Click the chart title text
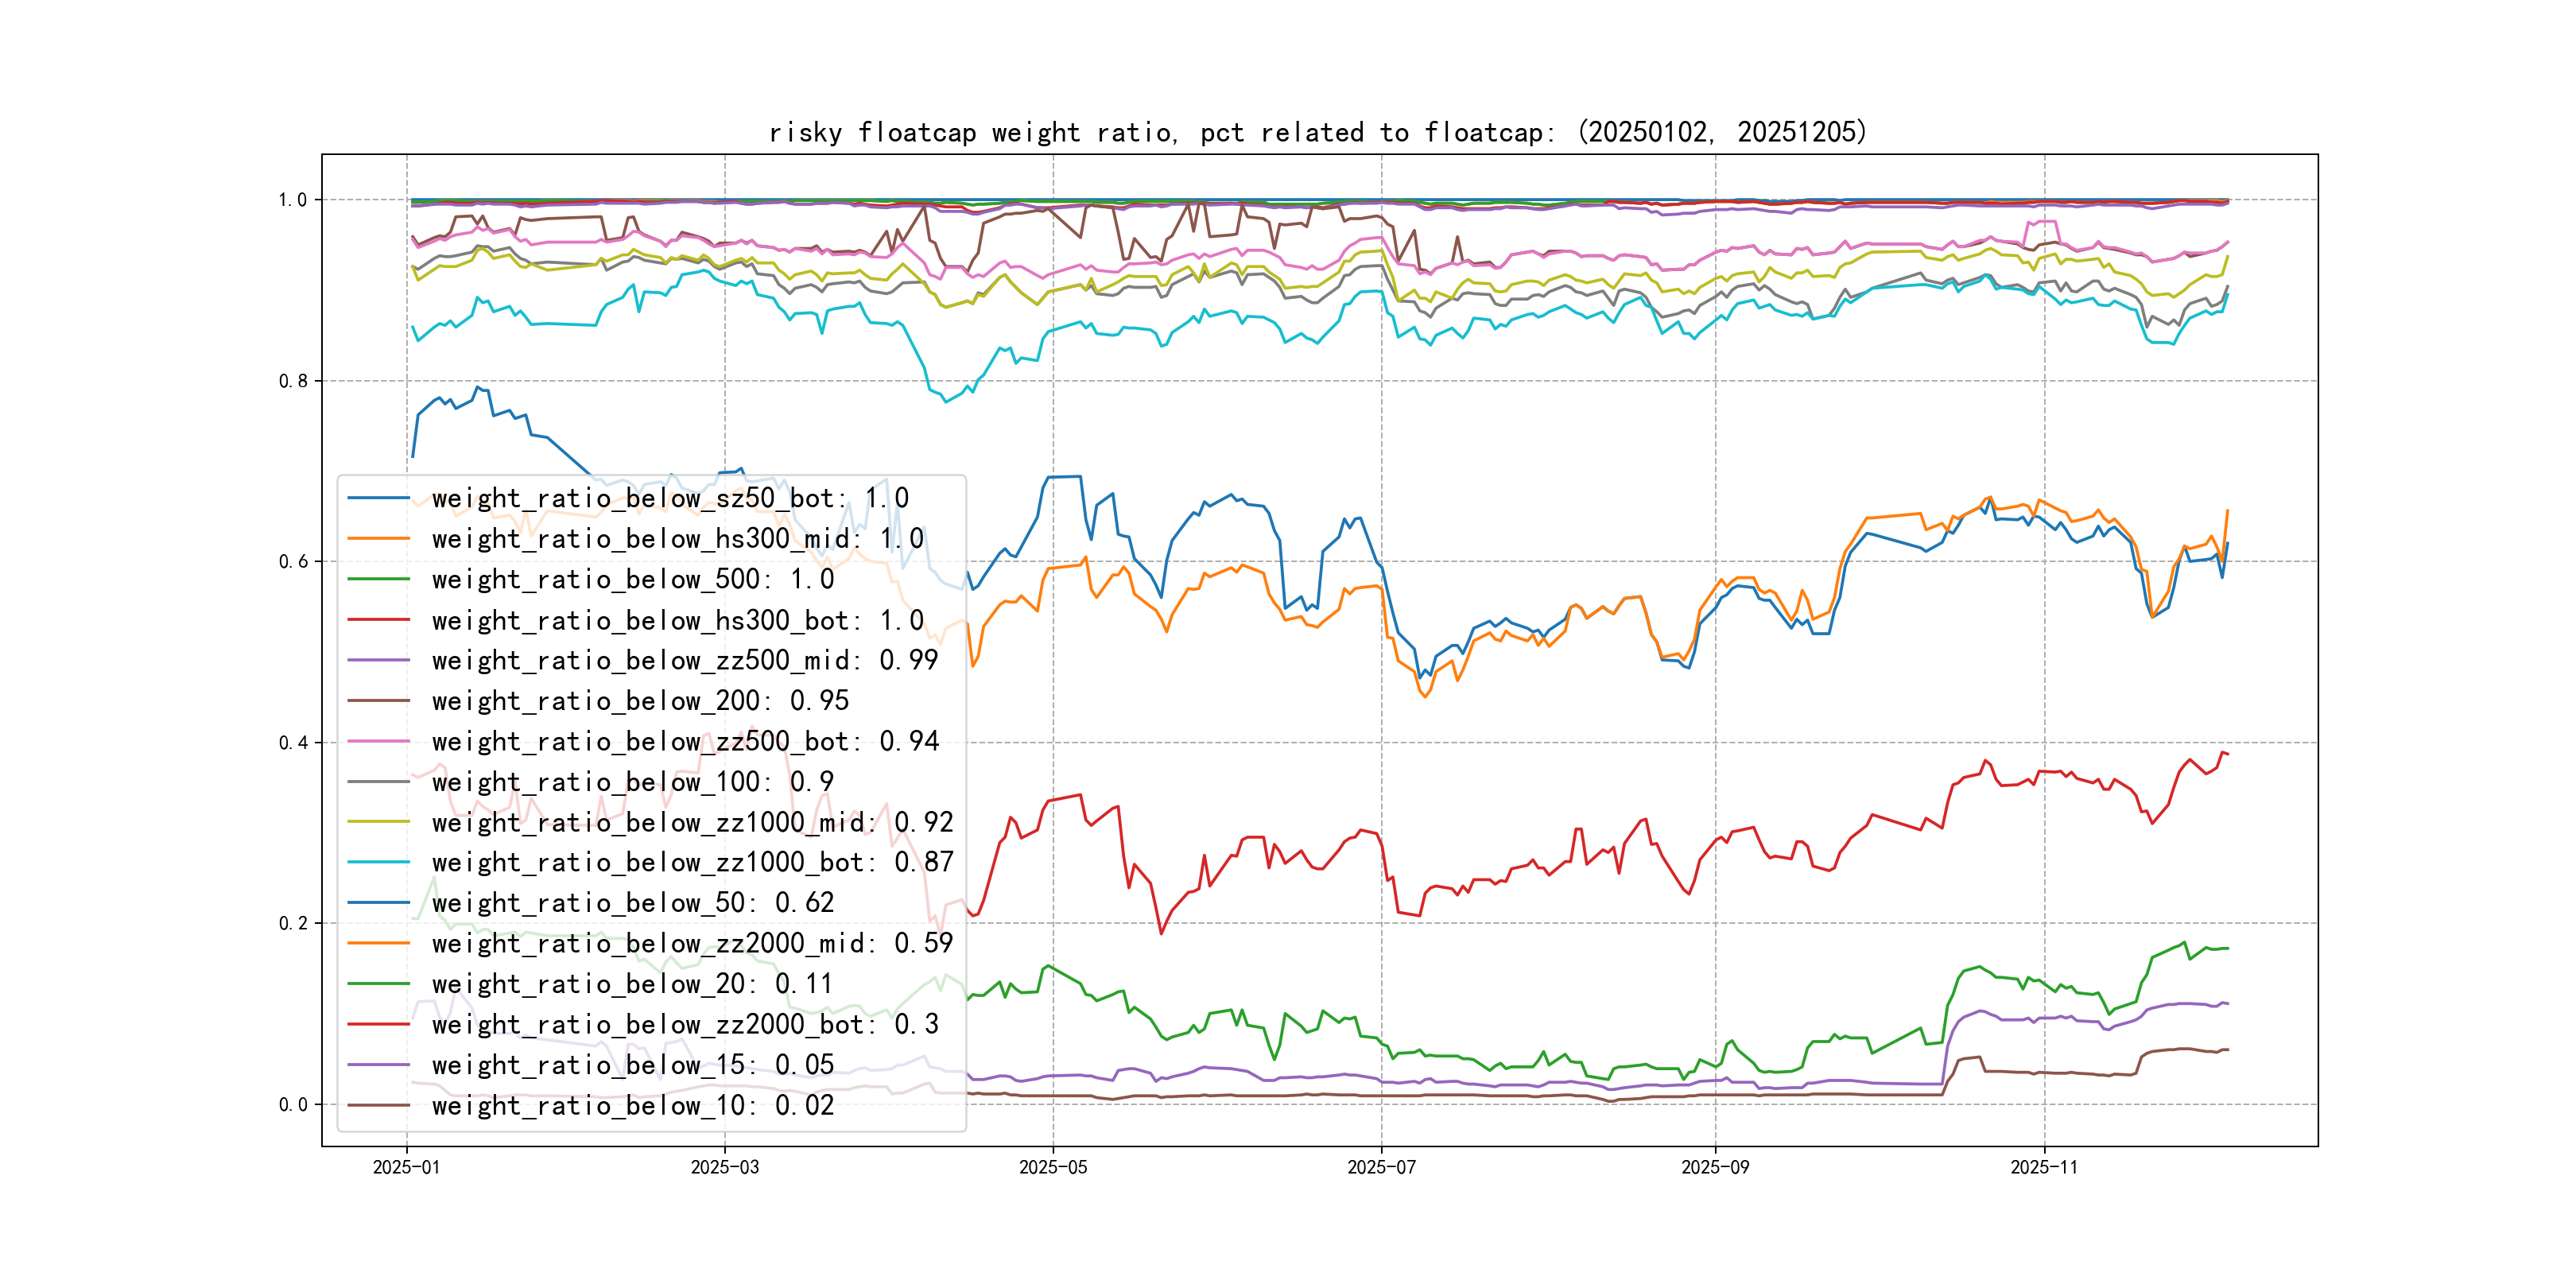 coord(1317,132)
